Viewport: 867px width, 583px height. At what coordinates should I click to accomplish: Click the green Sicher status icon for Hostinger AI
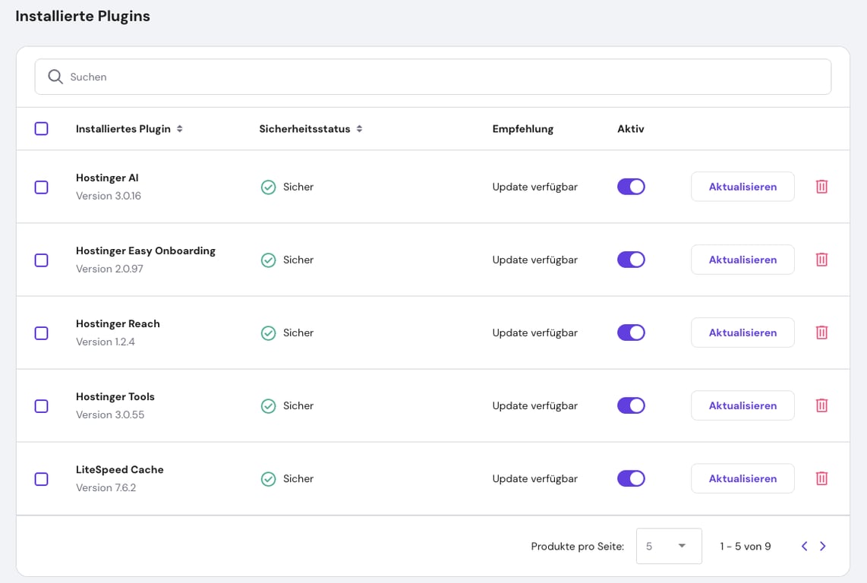coord(268,187)
